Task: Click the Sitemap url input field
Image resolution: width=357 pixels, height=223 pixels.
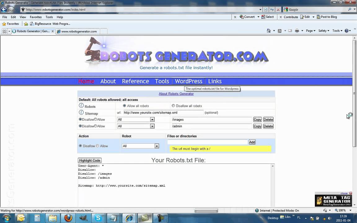Action: 164,113
